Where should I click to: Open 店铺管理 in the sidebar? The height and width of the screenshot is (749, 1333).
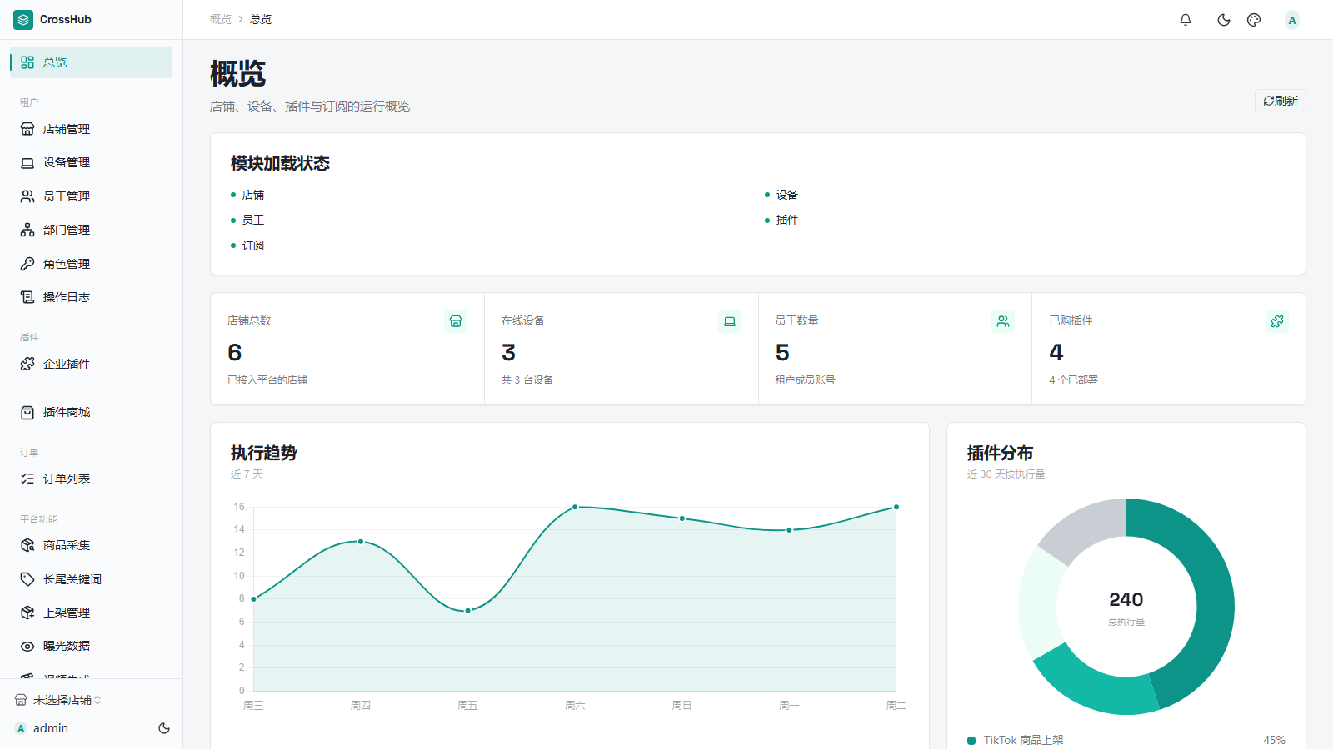point(92,129)
